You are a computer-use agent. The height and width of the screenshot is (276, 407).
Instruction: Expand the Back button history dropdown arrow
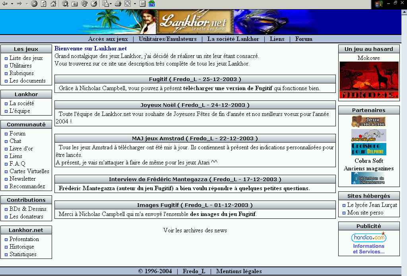click(x=12, y=4)
